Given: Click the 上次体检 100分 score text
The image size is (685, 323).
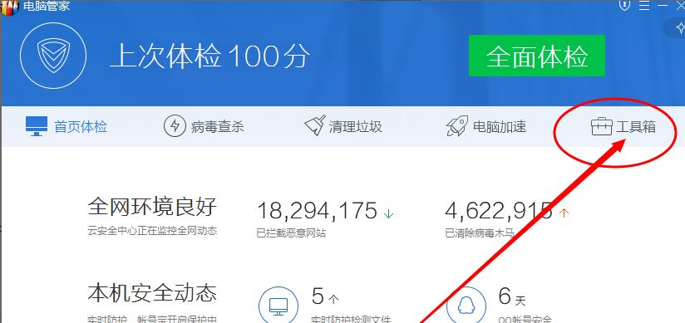Looking at the screenshot, I should (209, 56).
